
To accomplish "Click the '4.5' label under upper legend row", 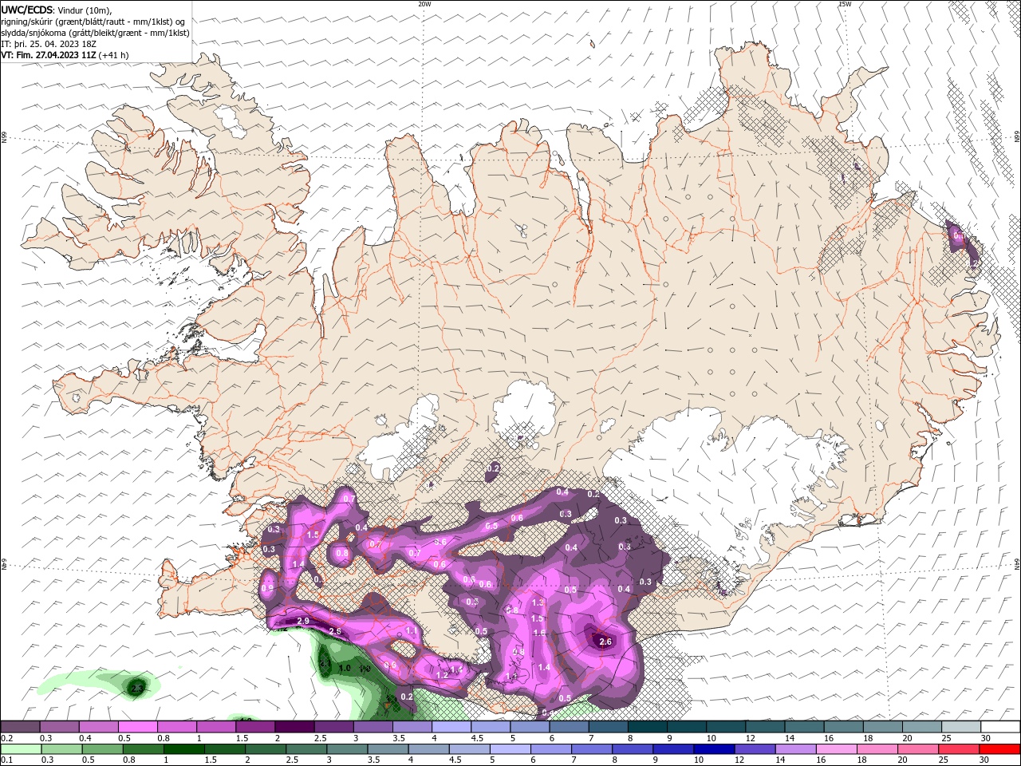I will [x=477, y=738].
